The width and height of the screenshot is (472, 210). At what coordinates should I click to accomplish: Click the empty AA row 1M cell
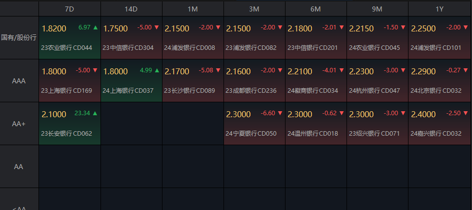[x=193, y=166]
